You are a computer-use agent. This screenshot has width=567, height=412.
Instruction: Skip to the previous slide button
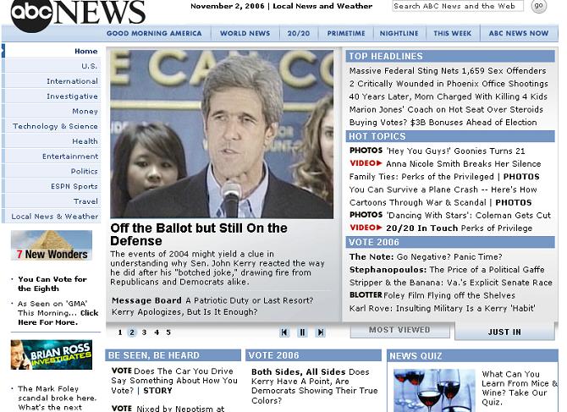[284, 332]
